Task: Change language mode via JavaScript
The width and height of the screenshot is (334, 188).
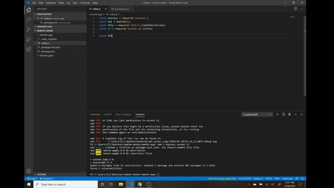Action: point(288,179)
